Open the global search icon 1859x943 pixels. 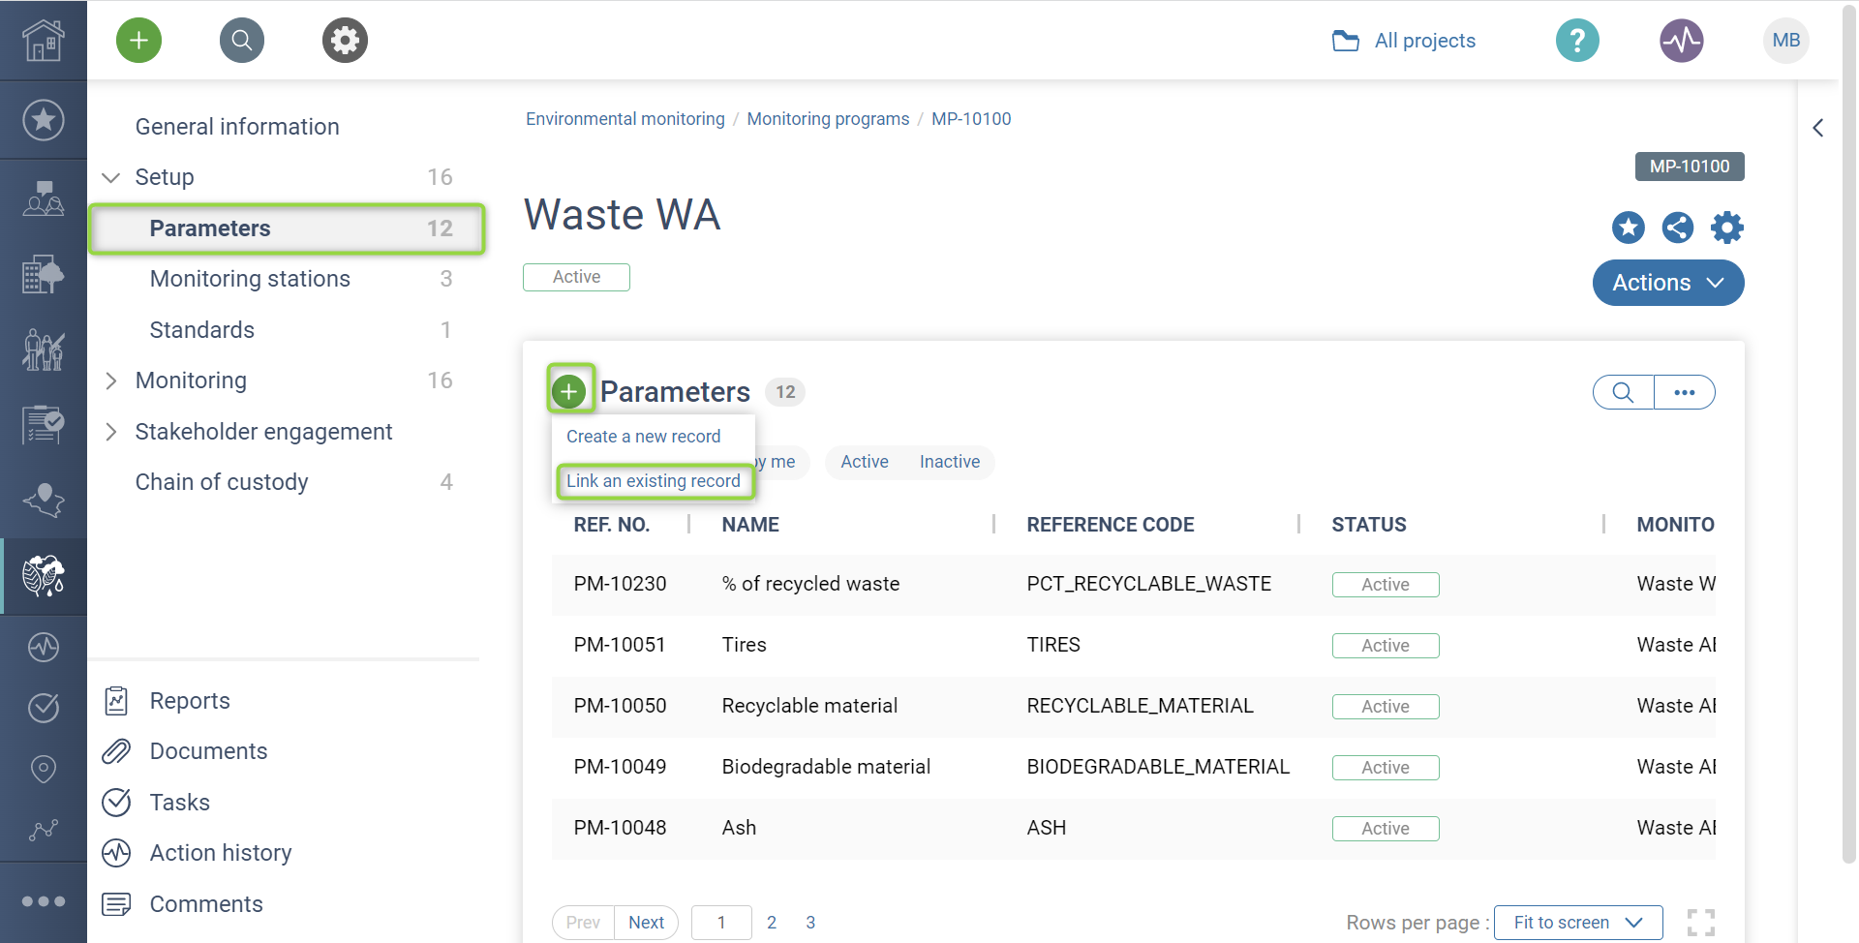[x=242, y=41]
